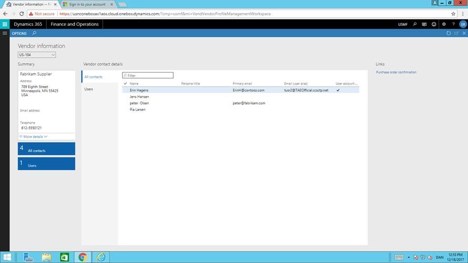Open Chrome menu three dots
Image resolution: width=468 pixels, height=263 pixels.
pyautogui.click(x=463, y=14)
